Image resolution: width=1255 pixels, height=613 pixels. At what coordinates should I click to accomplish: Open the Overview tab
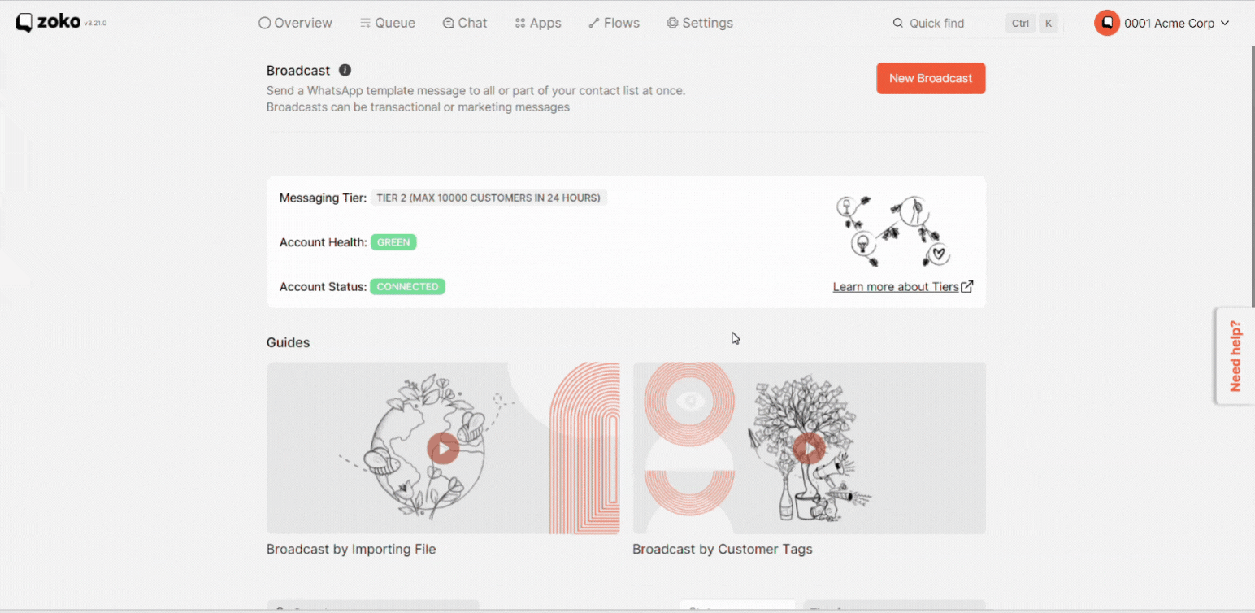295,23
